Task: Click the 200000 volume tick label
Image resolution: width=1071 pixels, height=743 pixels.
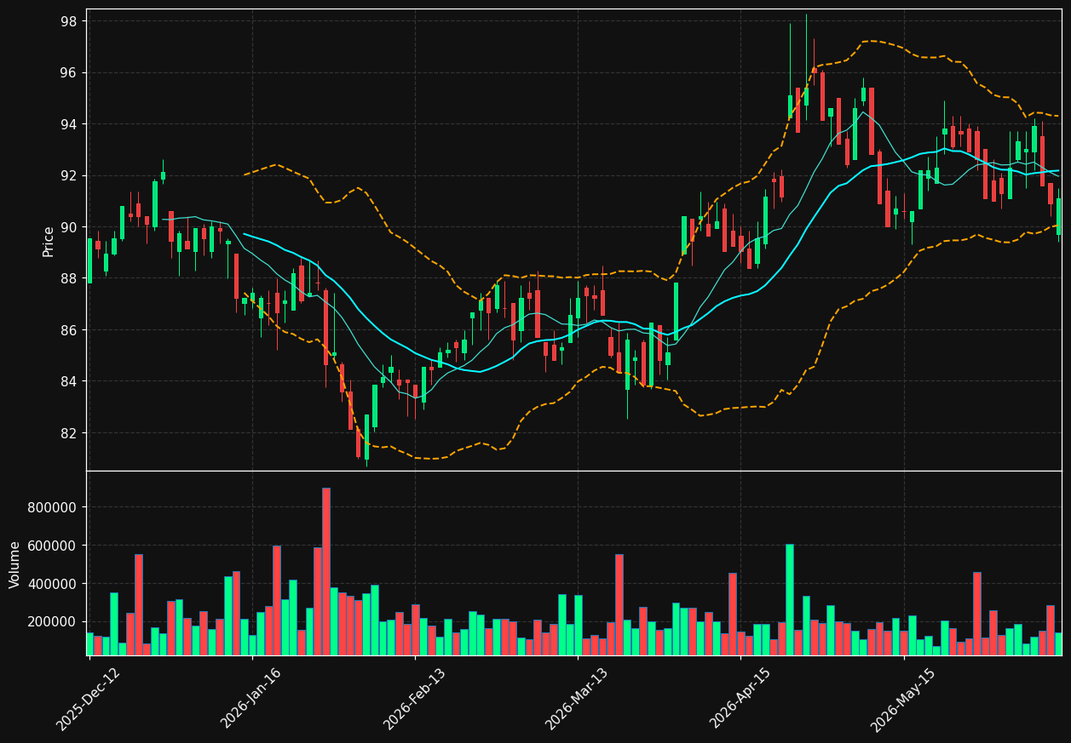Action: (x=54, y=622)
